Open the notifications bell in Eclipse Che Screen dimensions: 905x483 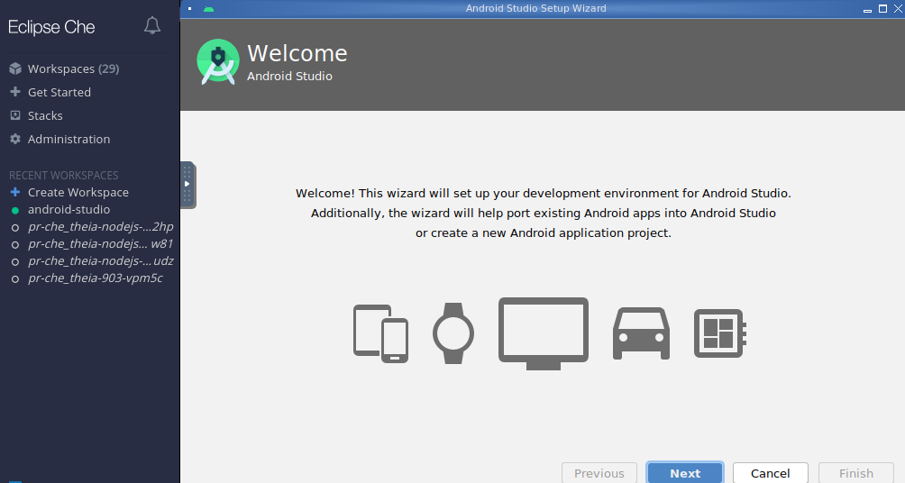tap(152, 25)
